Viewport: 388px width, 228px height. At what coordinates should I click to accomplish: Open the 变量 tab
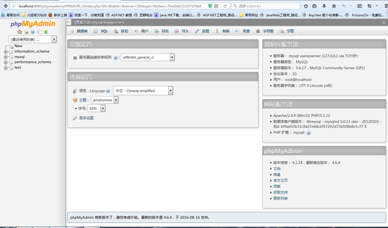point(242,31)
